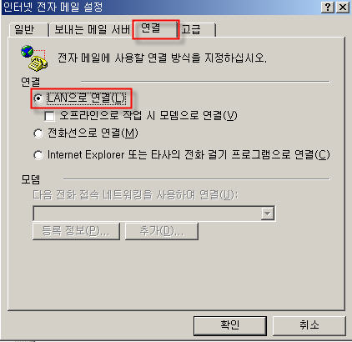Click the question mark help button
Screen dimensions: 352x342
pos(328,7)
